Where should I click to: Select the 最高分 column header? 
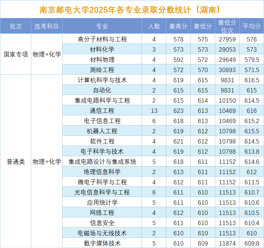(178, 26)
